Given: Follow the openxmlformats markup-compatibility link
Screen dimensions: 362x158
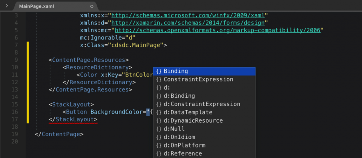Looking at the screenshot, I should click(218, 30).
